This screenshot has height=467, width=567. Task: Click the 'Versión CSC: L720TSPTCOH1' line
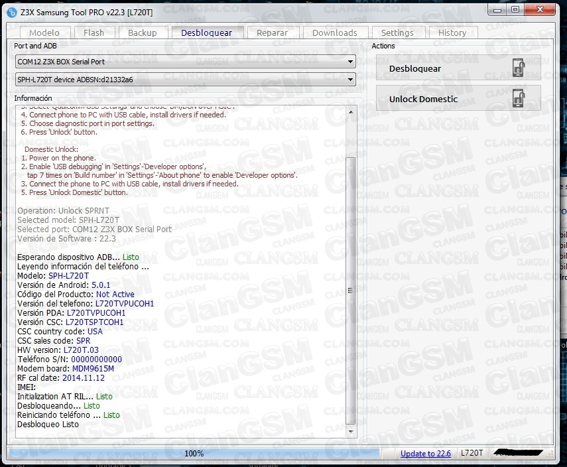coord(70,322)
